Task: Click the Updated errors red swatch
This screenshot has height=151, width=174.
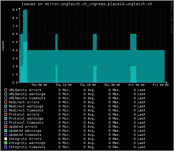Action: pos(6,127)
